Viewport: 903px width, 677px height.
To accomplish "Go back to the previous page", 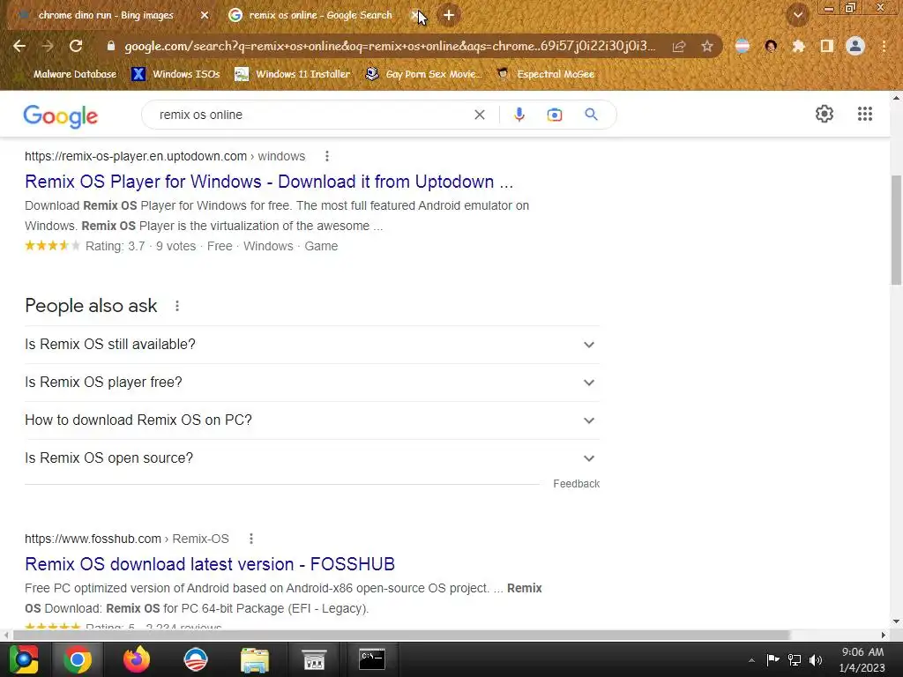I will pyautogui.click(x=19, y=46).
